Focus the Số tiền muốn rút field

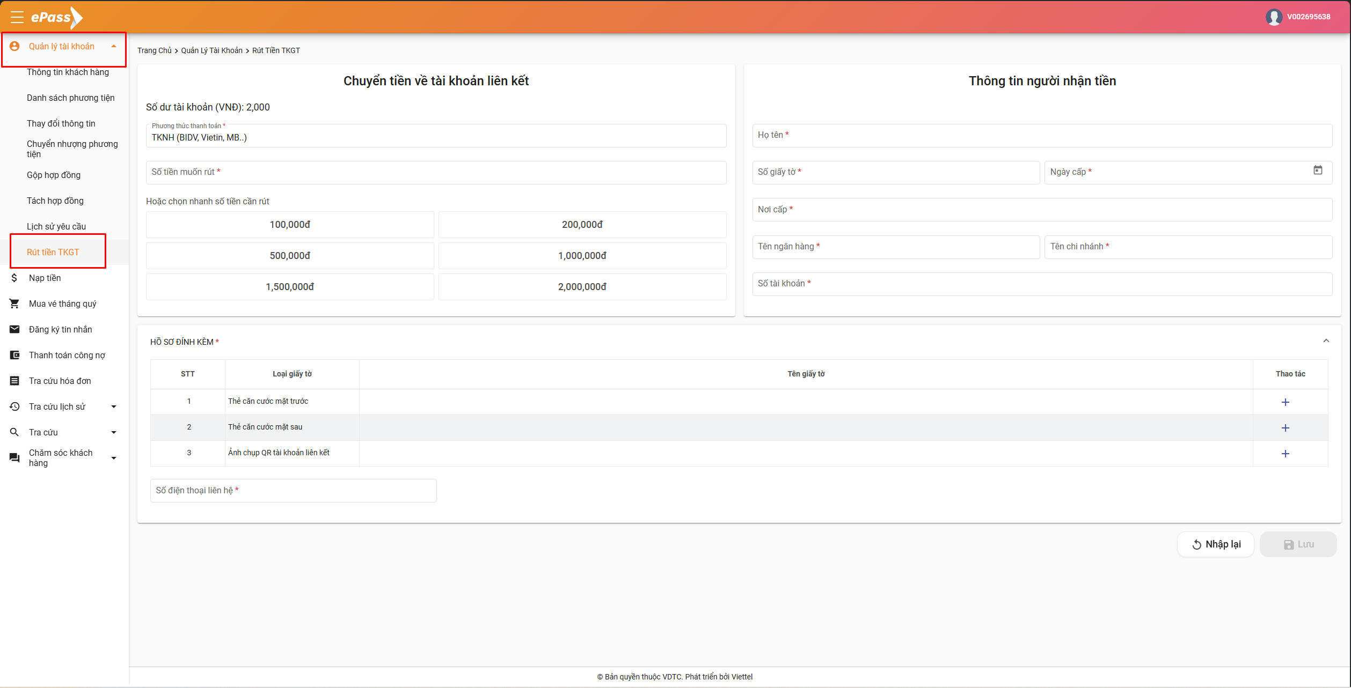click(436, 173)
